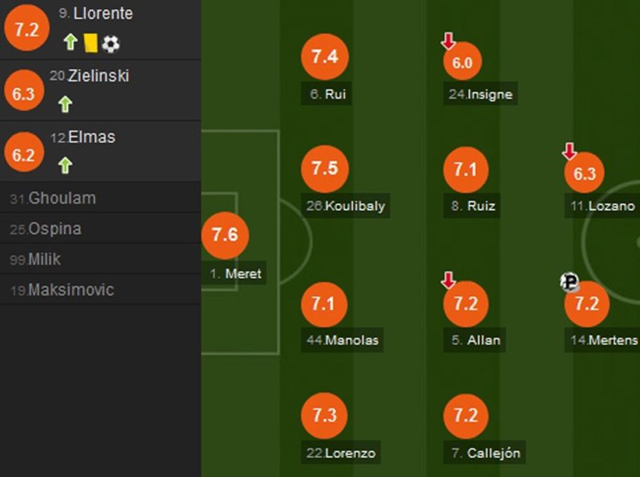Click Meret's 7.6 rating circle
The width and height of the screenshot is (640, 477).
pos(225,235)
